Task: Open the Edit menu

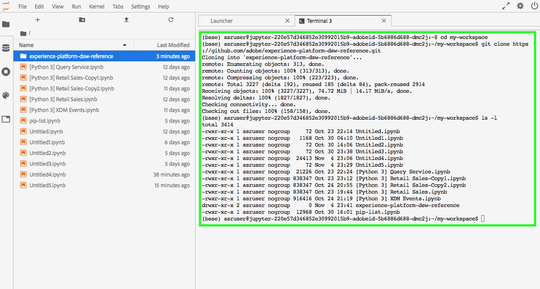Action: click(39, 6)
